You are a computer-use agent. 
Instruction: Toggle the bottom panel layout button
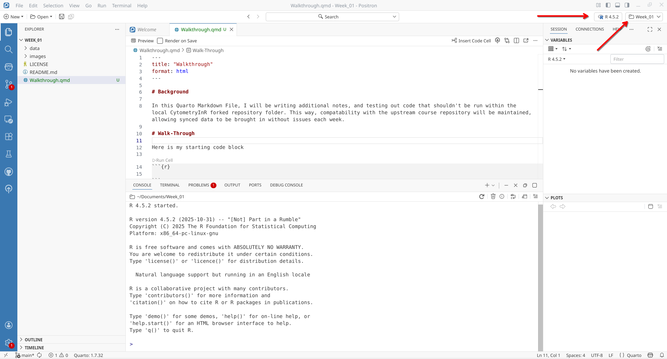point(617,5)
